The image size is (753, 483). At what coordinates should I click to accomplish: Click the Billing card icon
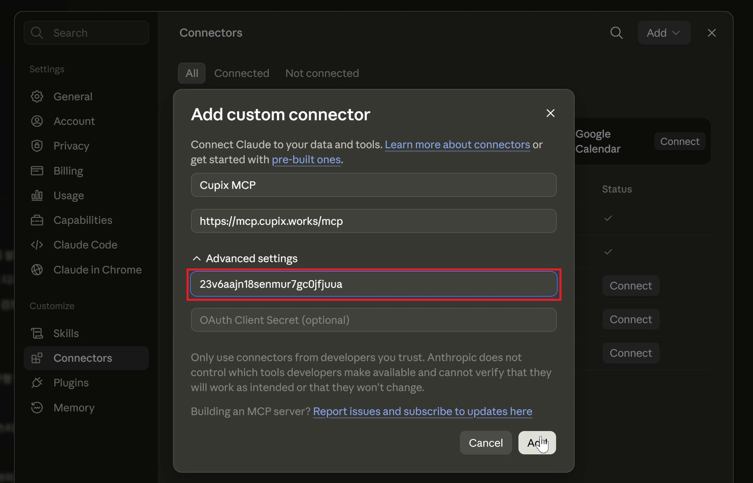(37, 171)
